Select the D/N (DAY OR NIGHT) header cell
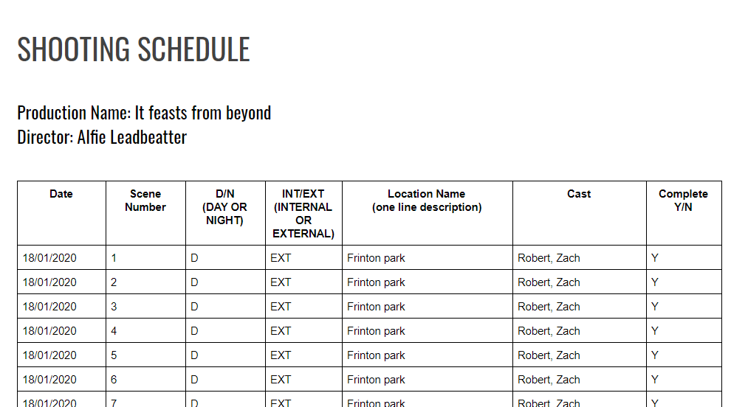 [x=225, y=207]
